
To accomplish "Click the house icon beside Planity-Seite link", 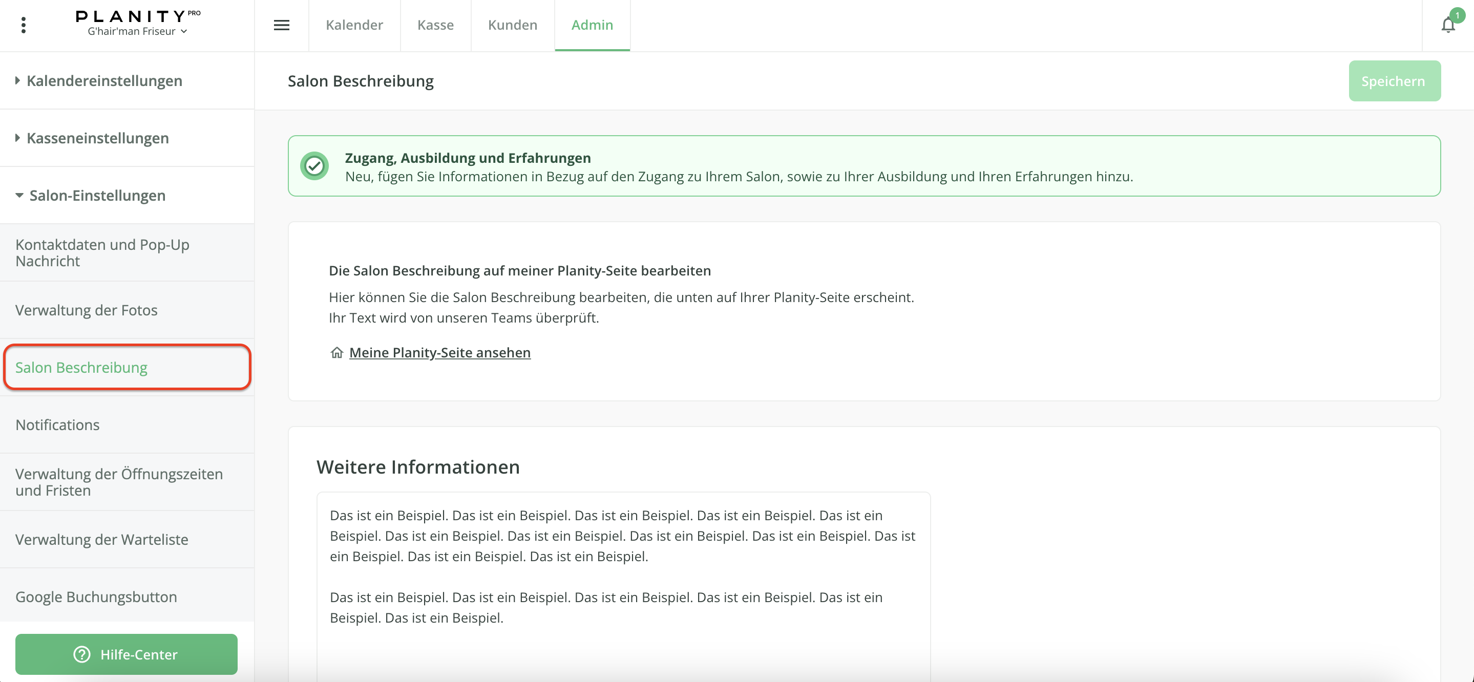I will [336, 352].
